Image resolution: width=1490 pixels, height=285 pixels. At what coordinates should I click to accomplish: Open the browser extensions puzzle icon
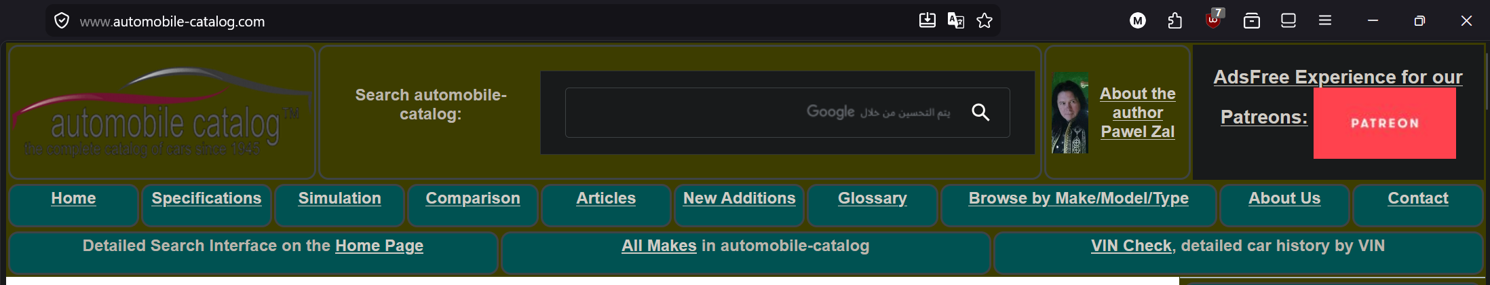tap(1175, 21)
